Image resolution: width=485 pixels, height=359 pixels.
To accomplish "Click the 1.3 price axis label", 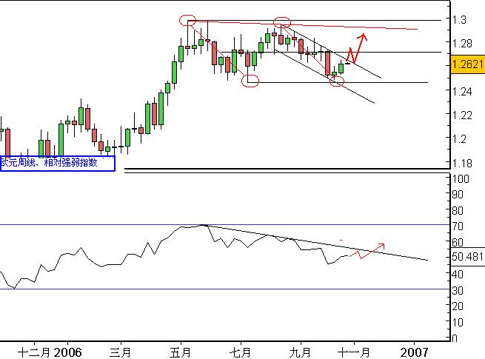I will pos(459,20).
